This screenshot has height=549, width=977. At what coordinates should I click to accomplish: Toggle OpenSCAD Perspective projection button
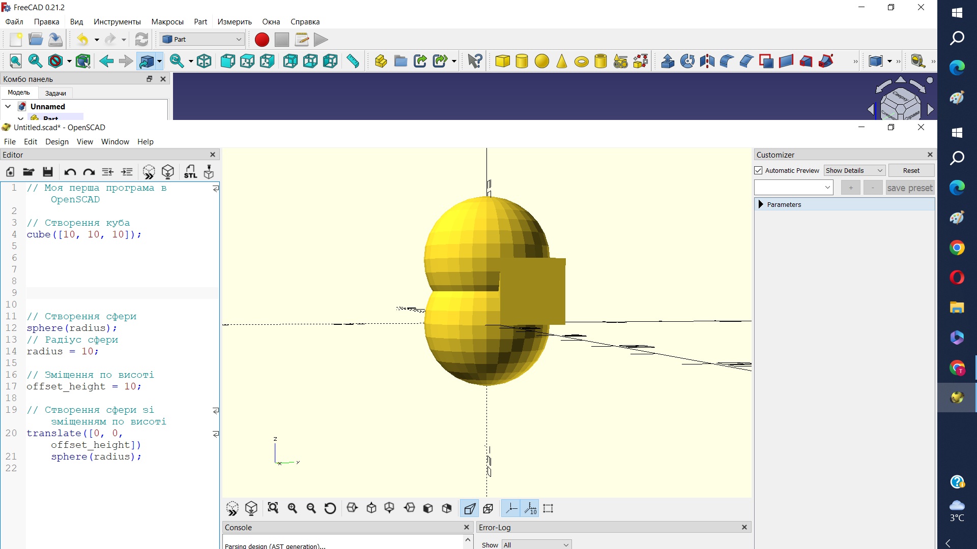point(470,508)
